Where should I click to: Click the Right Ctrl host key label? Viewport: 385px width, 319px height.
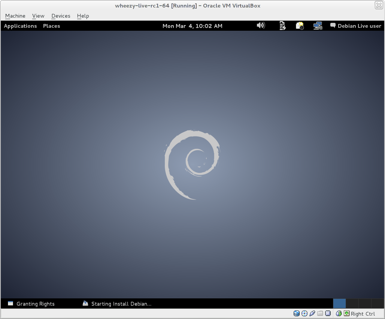[363, 314]
